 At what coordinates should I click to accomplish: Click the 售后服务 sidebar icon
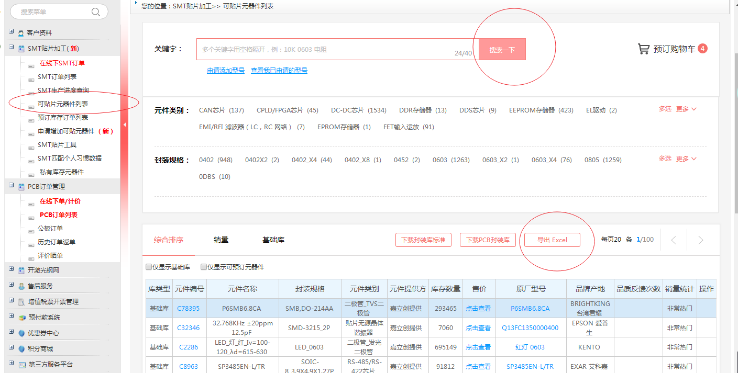coord(21,286)
